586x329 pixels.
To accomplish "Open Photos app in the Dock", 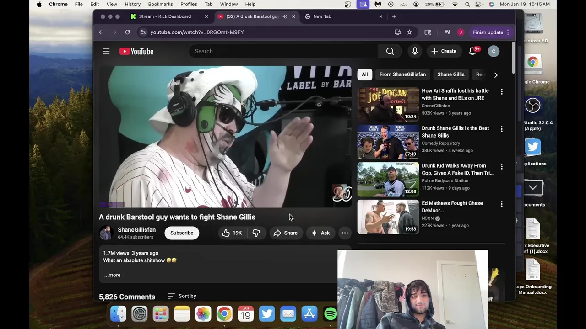I will [x=203, y=313].
